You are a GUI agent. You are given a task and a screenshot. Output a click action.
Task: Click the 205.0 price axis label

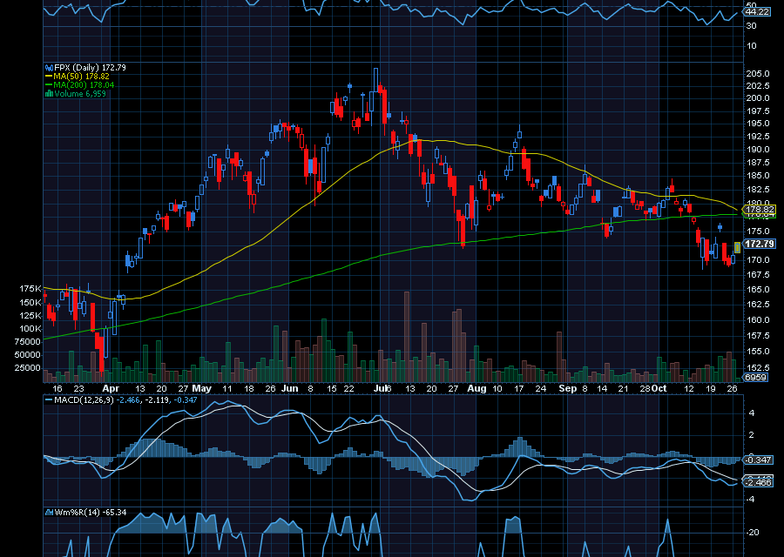point(758,74)
